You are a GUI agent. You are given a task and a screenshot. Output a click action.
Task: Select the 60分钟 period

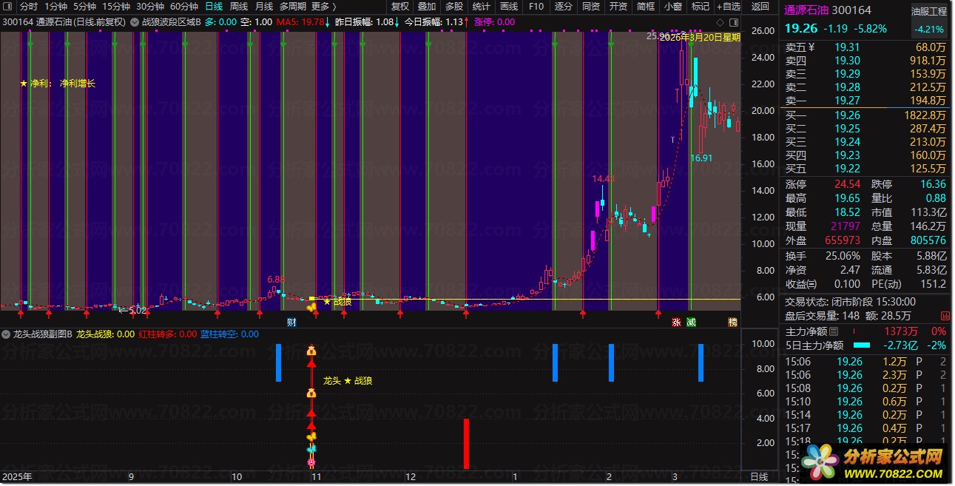(x=184, y=7)
